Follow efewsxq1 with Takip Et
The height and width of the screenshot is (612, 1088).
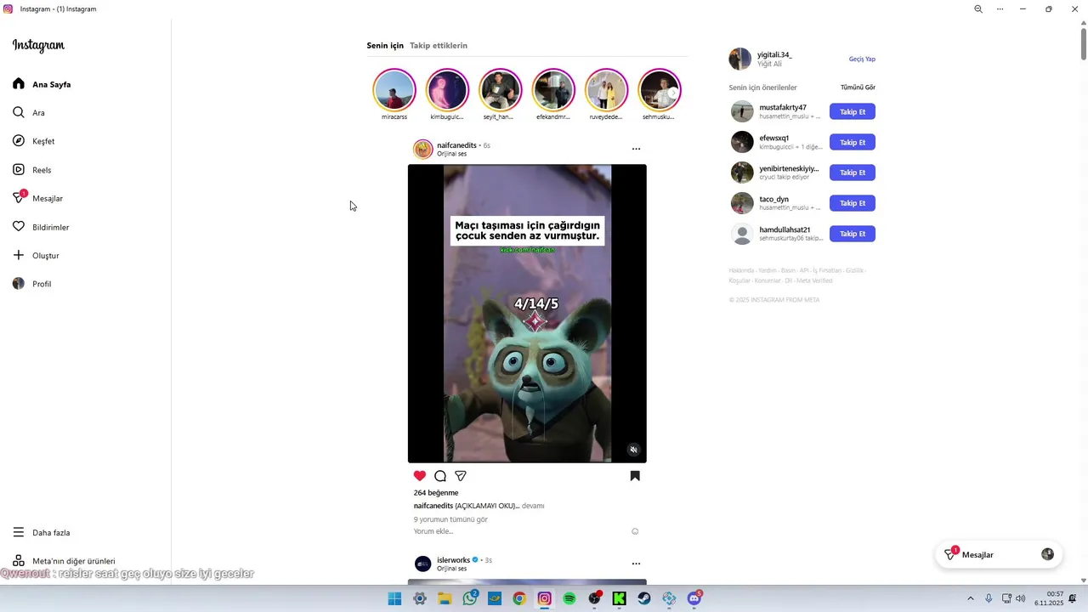coord(853,142)
